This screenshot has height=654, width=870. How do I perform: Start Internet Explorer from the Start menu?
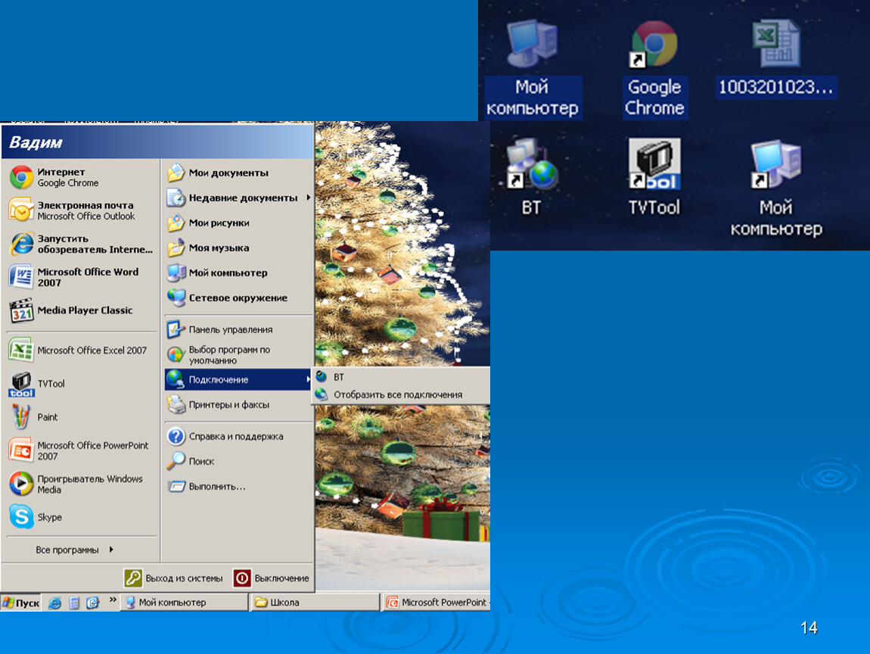(x=81, y=244)
